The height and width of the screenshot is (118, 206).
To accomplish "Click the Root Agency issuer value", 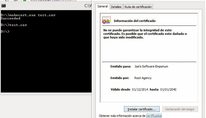I will tap(143, 78).
